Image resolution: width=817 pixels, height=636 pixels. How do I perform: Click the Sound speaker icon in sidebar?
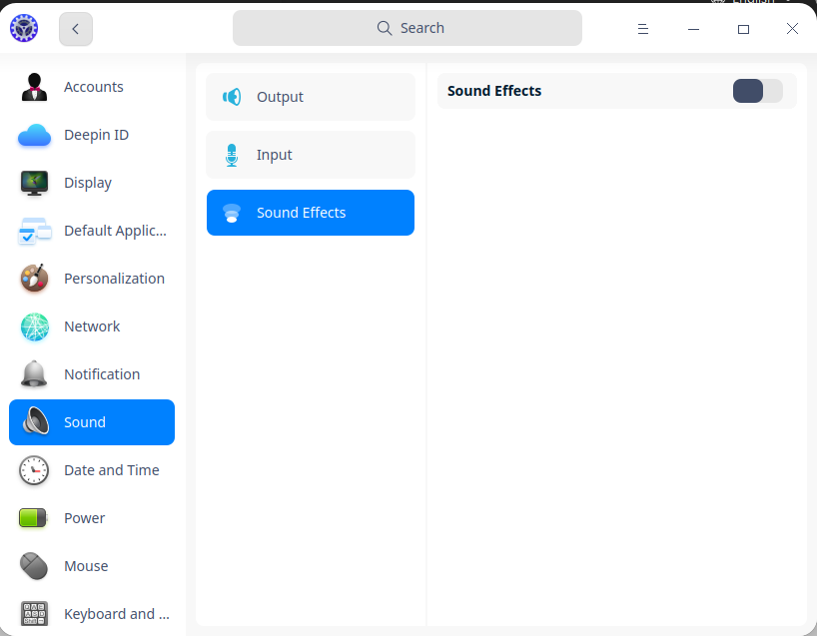[35, 421]
